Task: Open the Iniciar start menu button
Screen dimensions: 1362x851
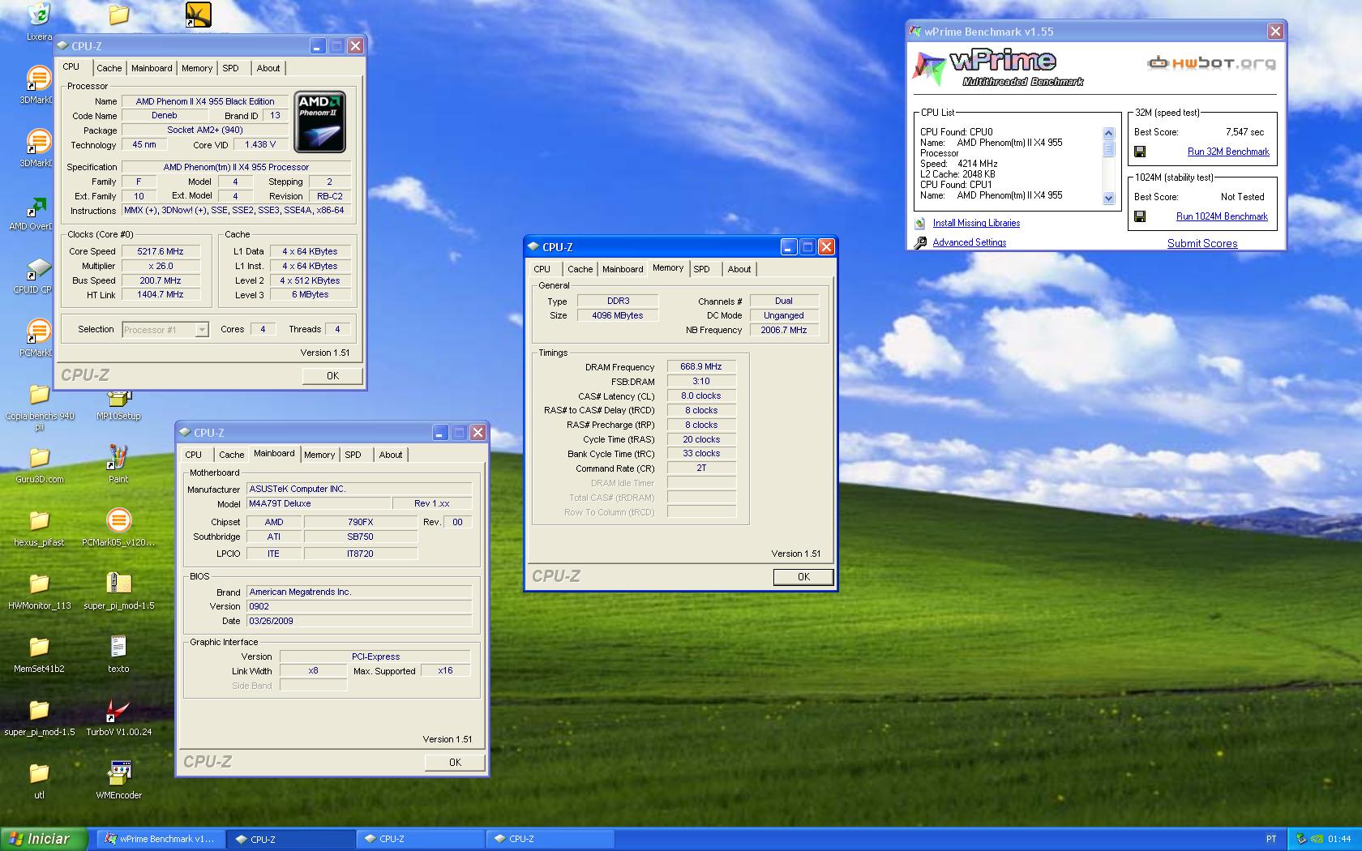Action: tap(44, 839)
